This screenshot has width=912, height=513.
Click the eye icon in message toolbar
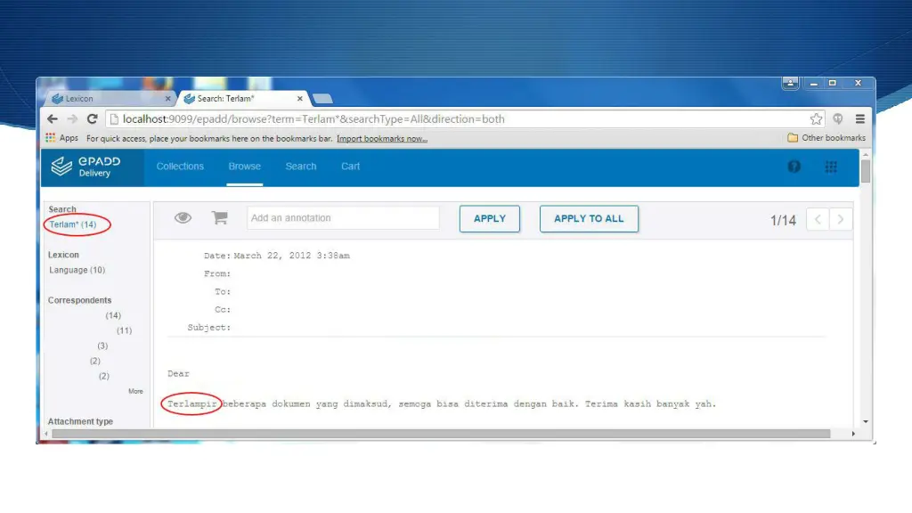183,218
